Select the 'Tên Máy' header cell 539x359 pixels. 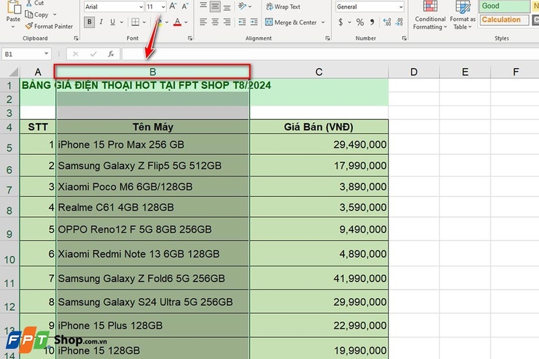153,127
